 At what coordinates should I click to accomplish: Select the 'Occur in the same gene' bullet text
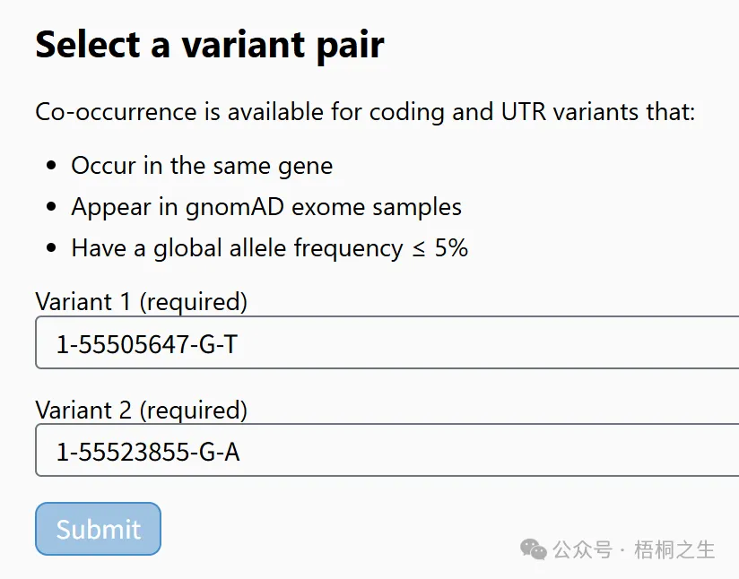tap(202, 166)
